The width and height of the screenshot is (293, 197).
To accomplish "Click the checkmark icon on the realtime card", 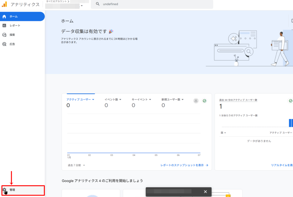I will (x=290, y=101).
